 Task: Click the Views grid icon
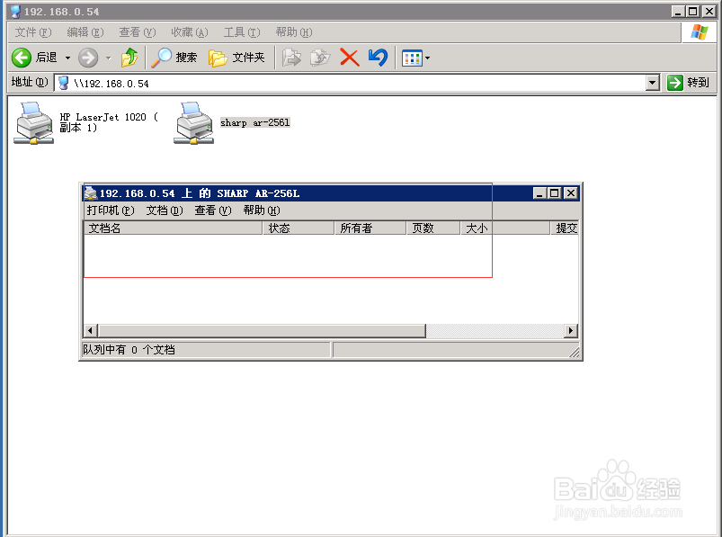(x=412, y=58)
